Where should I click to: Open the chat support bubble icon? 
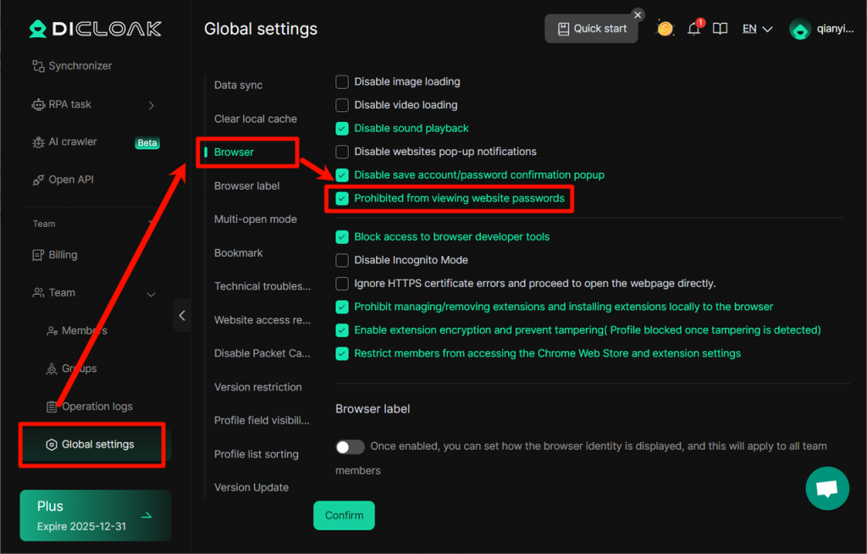[827, 489]
